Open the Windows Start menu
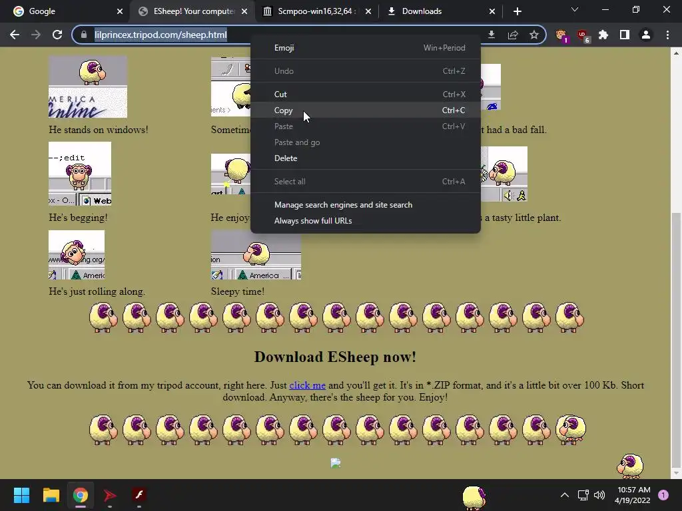Image resolution: width=682 pixels, height=511 pixels. pyautogui.click(x=21, y=495)
